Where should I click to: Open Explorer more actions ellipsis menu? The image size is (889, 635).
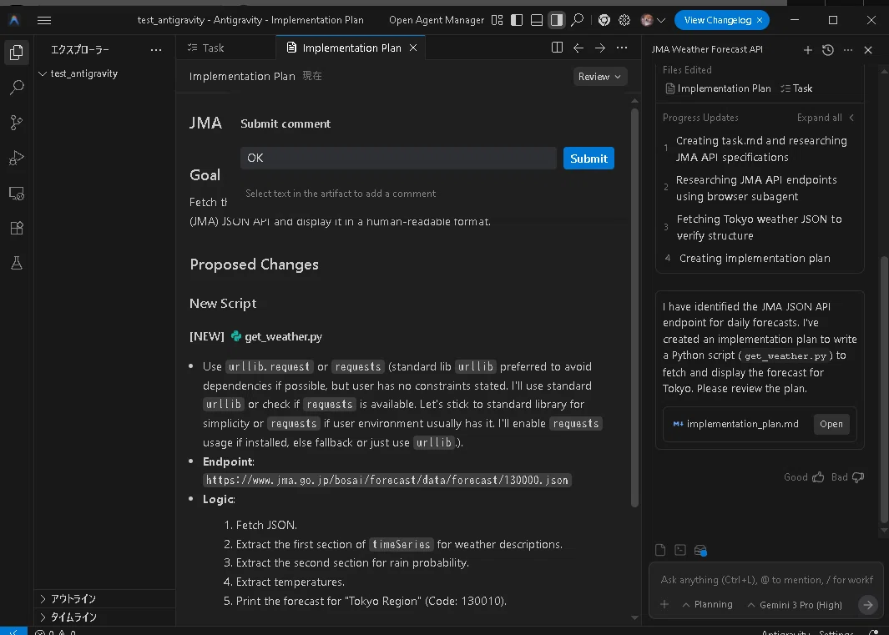(156, 50)
